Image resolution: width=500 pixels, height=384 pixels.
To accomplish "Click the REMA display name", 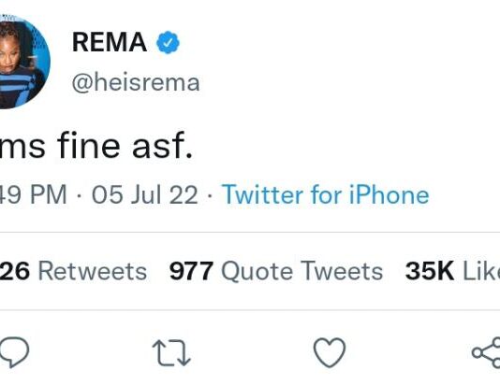I will 110,42.
